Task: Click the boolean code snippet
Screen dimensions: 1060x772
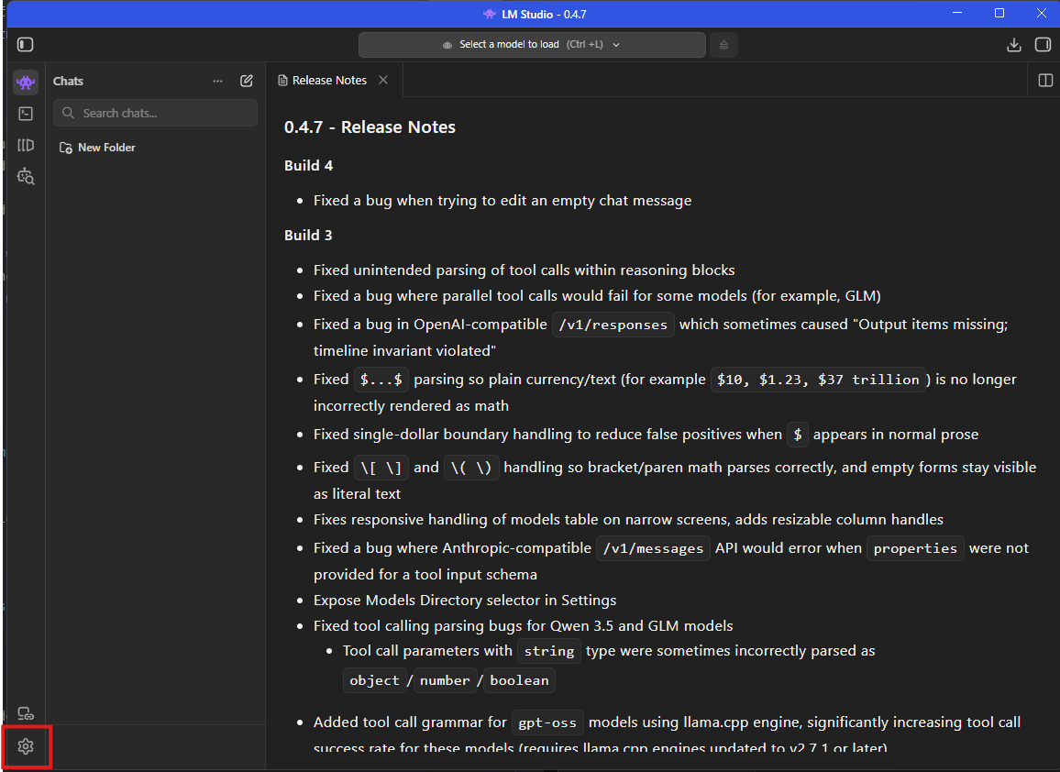Action: [x=519, y=680]
